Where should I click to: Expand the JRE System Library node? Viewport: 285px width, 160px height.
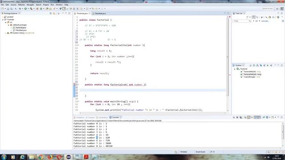[6, 33]
